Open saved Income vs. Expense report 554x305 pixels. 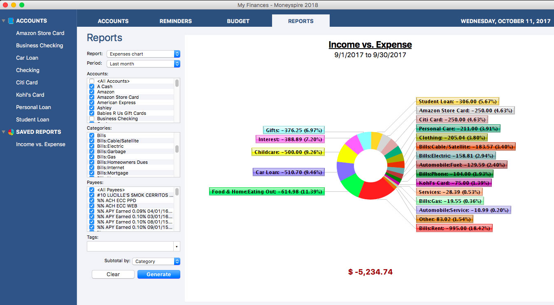click(40, 144)
